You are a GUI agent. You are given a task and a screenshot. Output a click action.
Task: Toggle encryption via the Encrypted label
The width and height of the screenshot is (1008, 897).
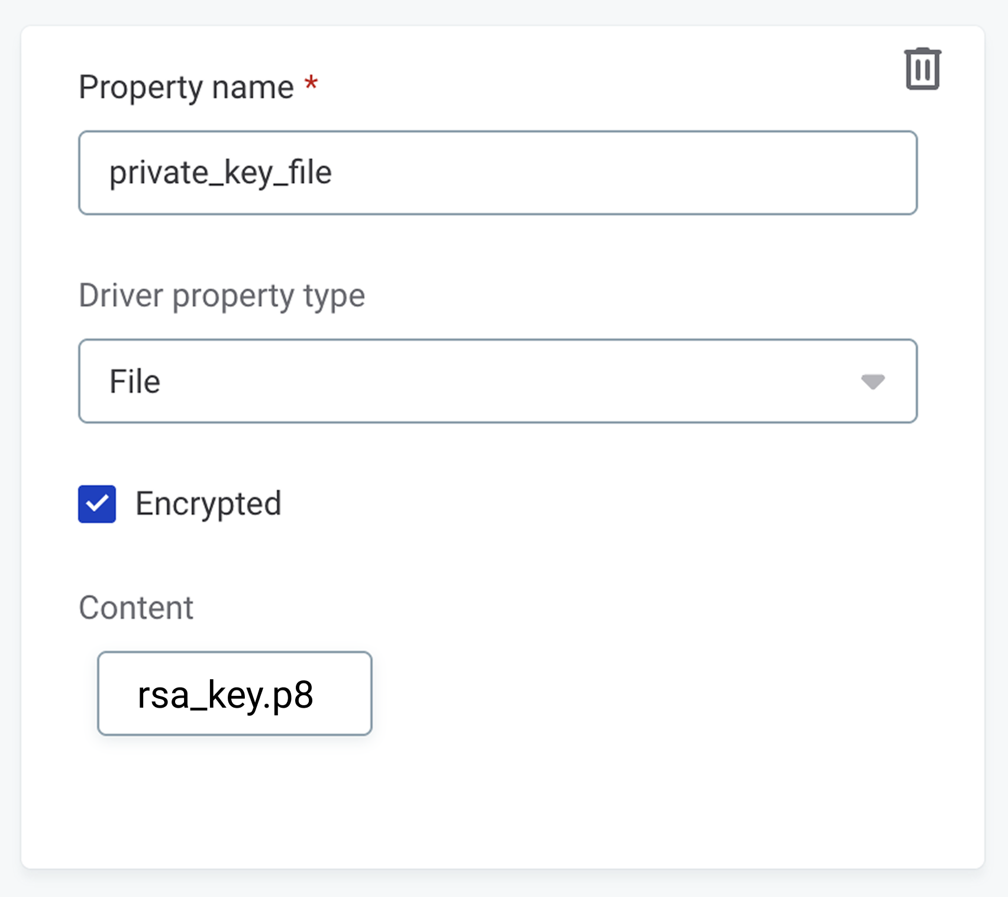(208, 504)
